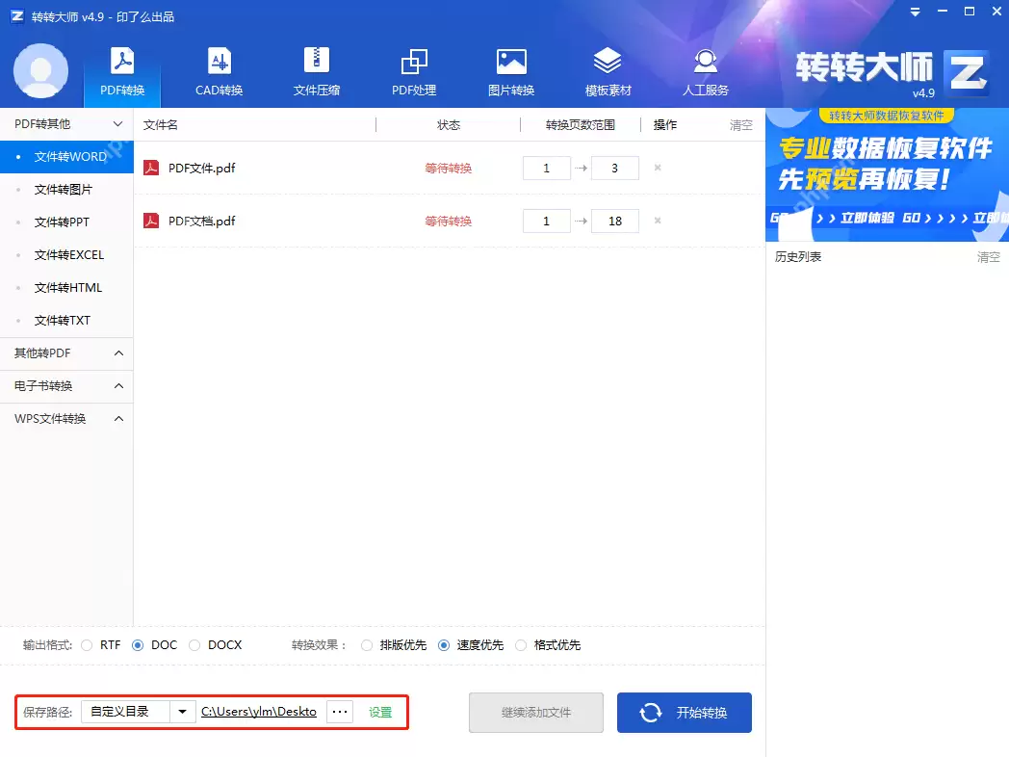Image resolution: width=1009 pixels, height=757 pixels.
Task: Click the user avatar icon
Action: coord(40,71)
